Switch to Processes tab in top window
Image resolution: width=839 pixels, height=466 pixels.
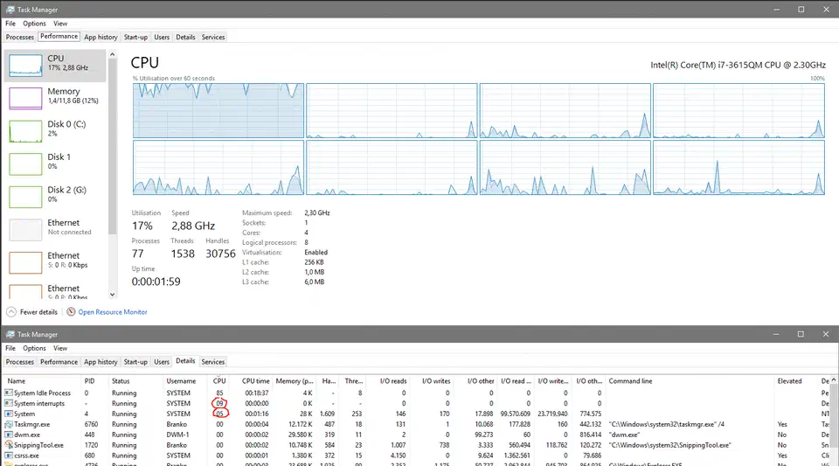20,37
